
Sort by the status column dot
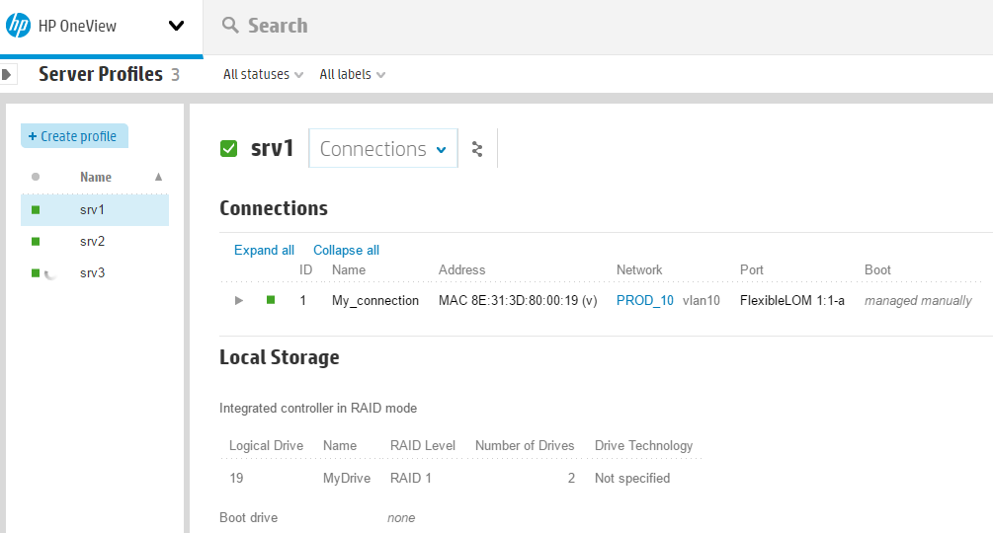coord(36,177)
